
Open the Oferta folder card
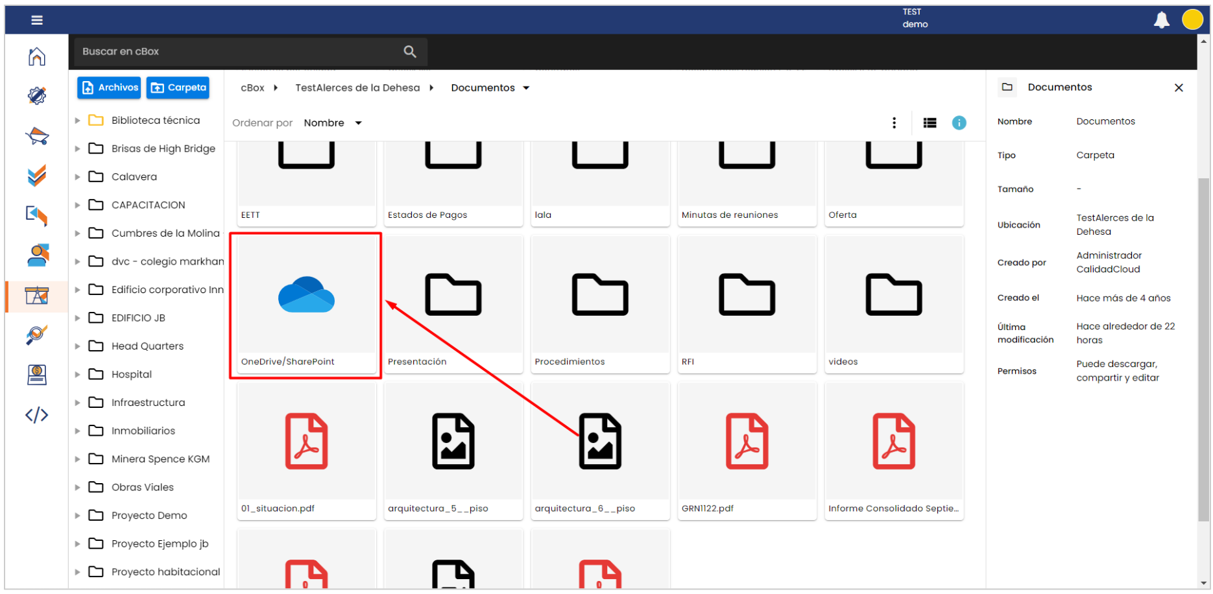(x=894, y=184)
